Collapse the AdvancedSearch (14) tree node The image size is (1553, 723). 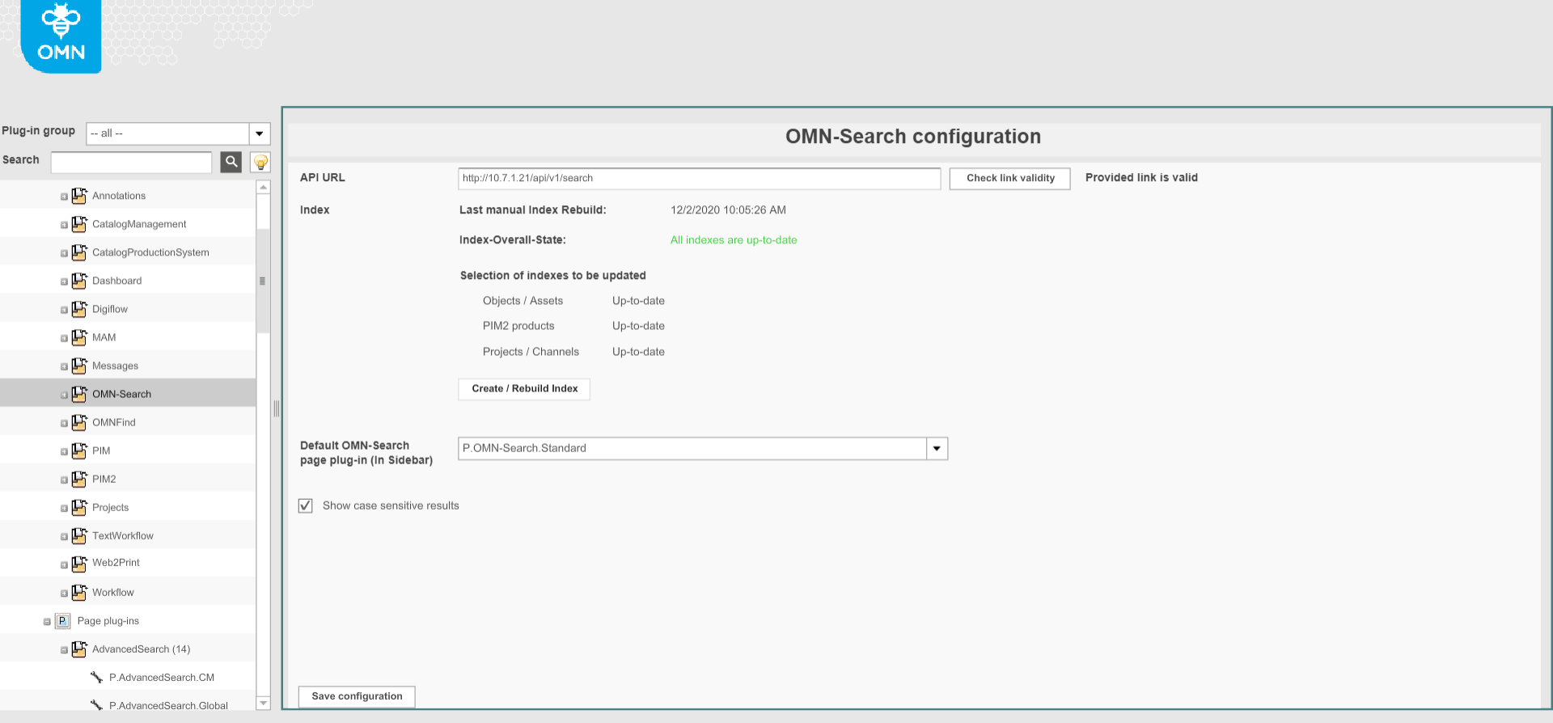click(64, 649)
